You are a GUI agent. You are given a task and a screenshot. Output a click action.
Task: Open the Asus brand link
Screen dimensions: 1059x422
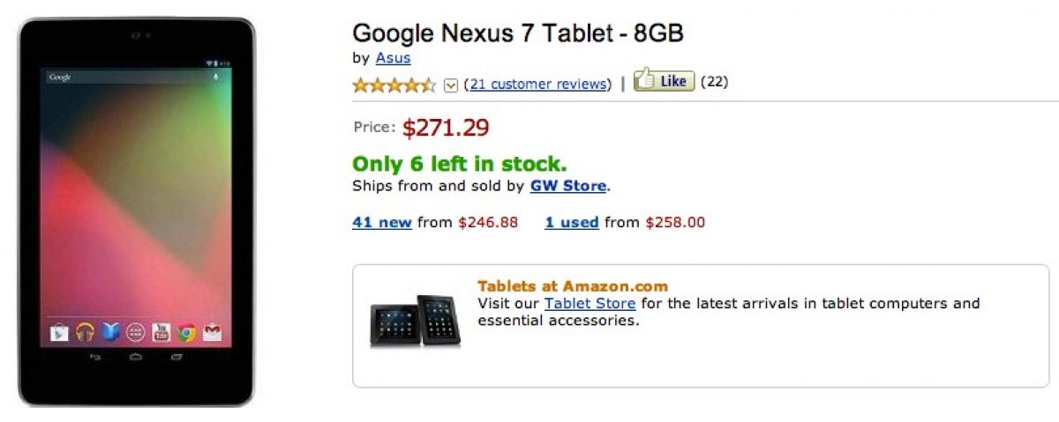click(393, 59)
